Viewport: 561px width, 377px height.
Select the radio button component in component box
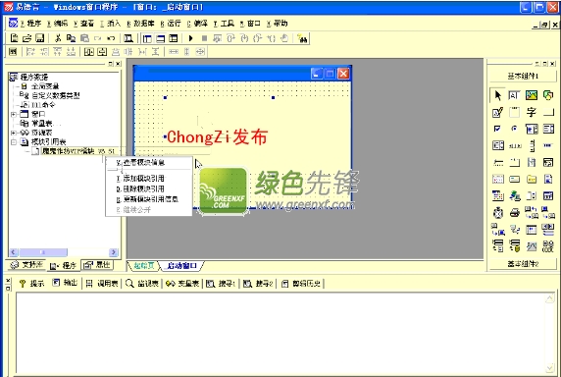click(514, 129)
